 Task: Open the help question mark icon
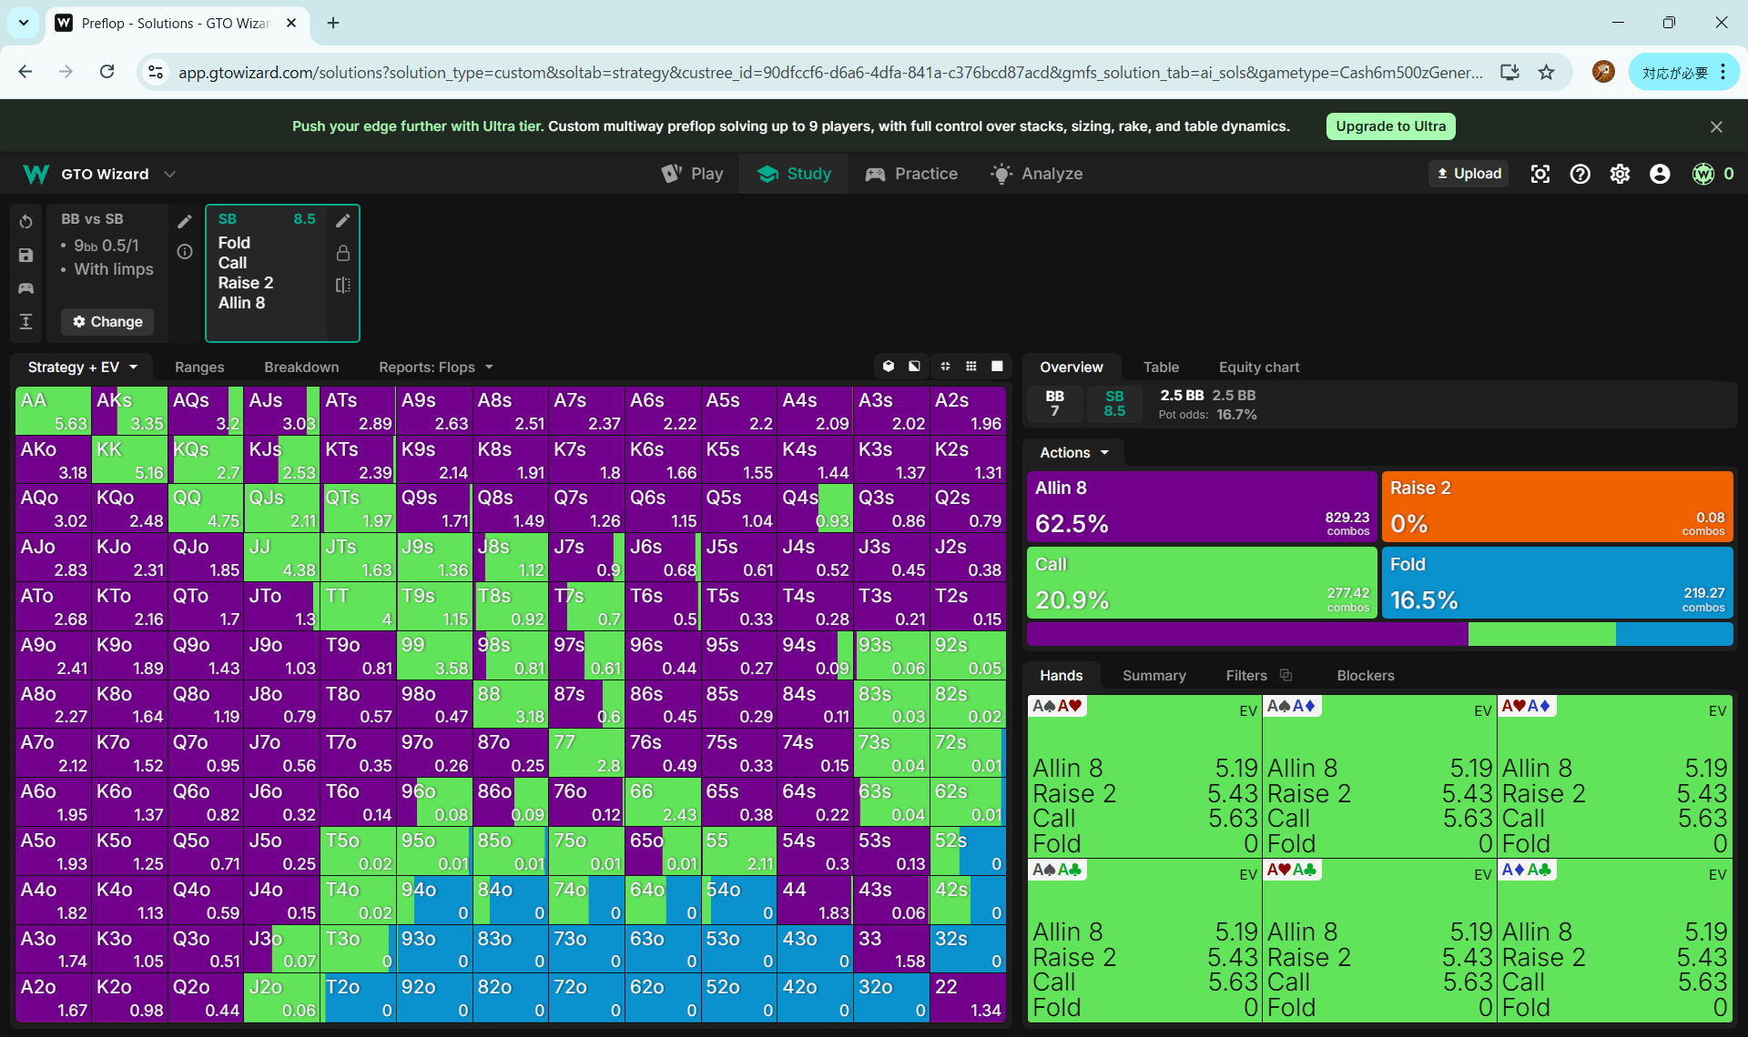point(1580,174)
